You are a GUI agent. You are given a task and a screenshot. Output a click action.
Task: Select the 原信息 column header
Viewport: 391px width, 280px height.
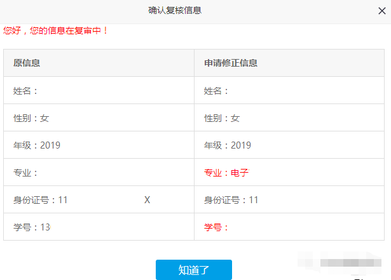point(27,63)
